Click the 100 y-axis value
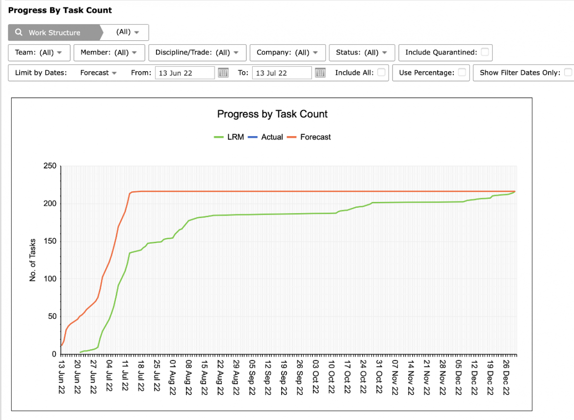Image resolution: width=574 pixels, height=420 pixels. point(50,279)
